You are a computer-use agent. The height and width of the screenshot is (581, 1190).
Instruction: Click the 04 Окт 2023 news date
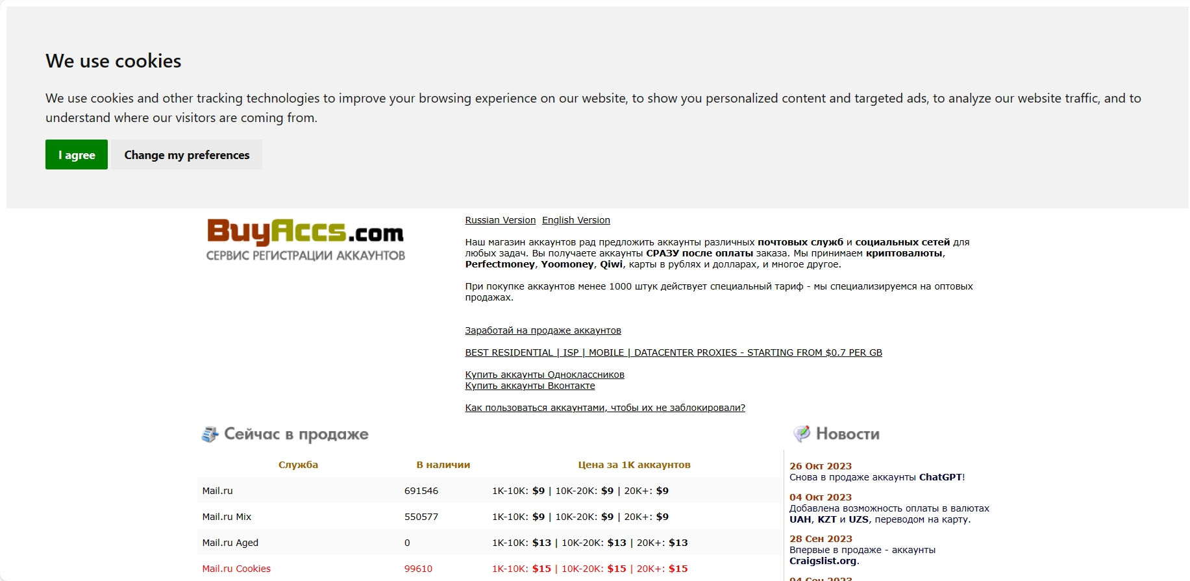point(821,497)
